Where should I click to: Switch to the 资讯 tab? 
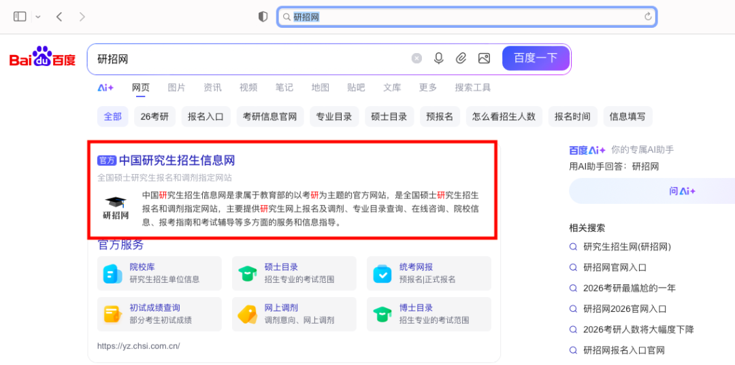pos(212,88)
